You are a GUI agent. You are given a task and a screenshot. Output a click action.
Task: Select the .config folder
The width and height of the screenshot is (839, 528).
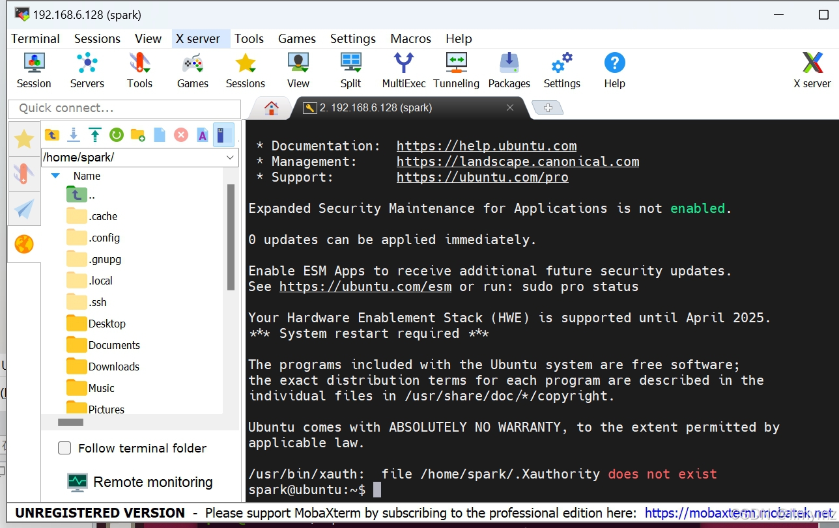tap(93, 238)
